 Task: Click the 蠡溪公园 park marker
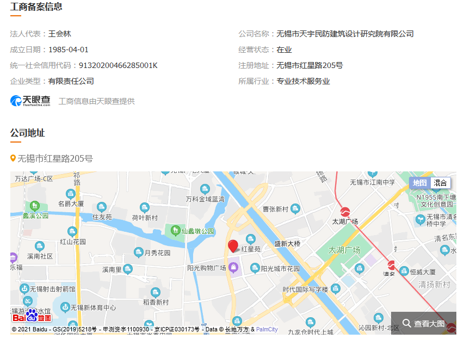coord(35,206)
